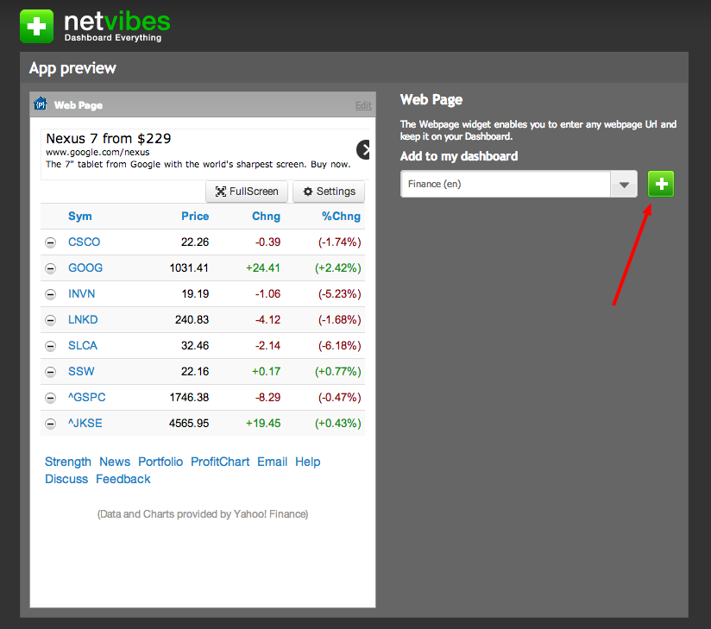The width and height of the screenshot is (711, 629).
Task: Remove INVN using its minus icon
Action: pos(50,294)
